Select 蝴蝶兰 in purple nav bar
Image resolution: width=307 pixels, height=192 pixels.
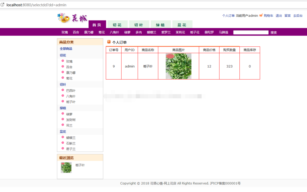(152, 32)
